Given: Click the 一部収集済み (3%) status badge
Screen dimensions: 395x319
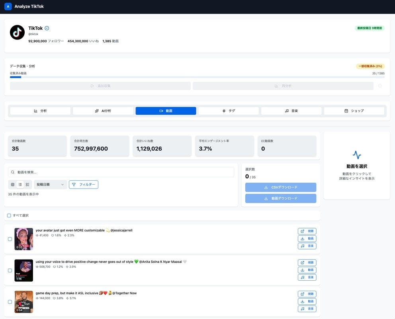Looking at the screenshot, I should pyautogui.click(x=370, y=66).
